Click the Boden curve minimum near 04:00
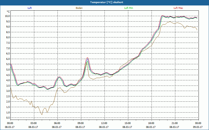 click(x=42, y=115)
